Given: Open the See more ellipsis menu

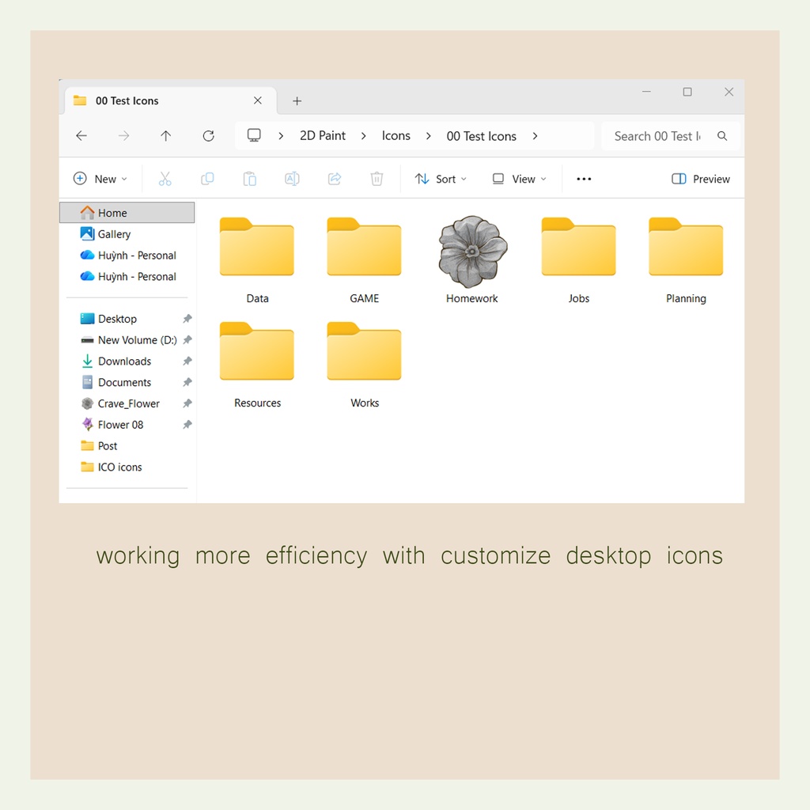Looking at the screenshot, I should tap(584, 179).
